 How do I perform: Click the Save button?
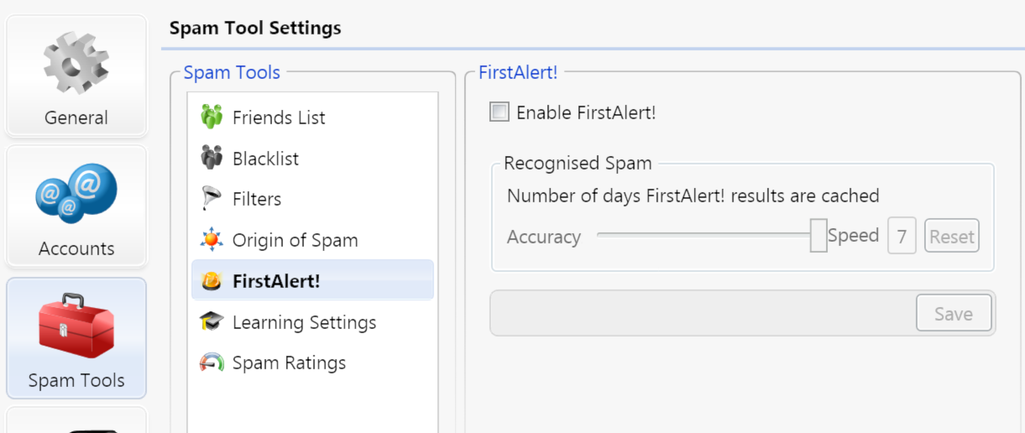click(954, 313)
